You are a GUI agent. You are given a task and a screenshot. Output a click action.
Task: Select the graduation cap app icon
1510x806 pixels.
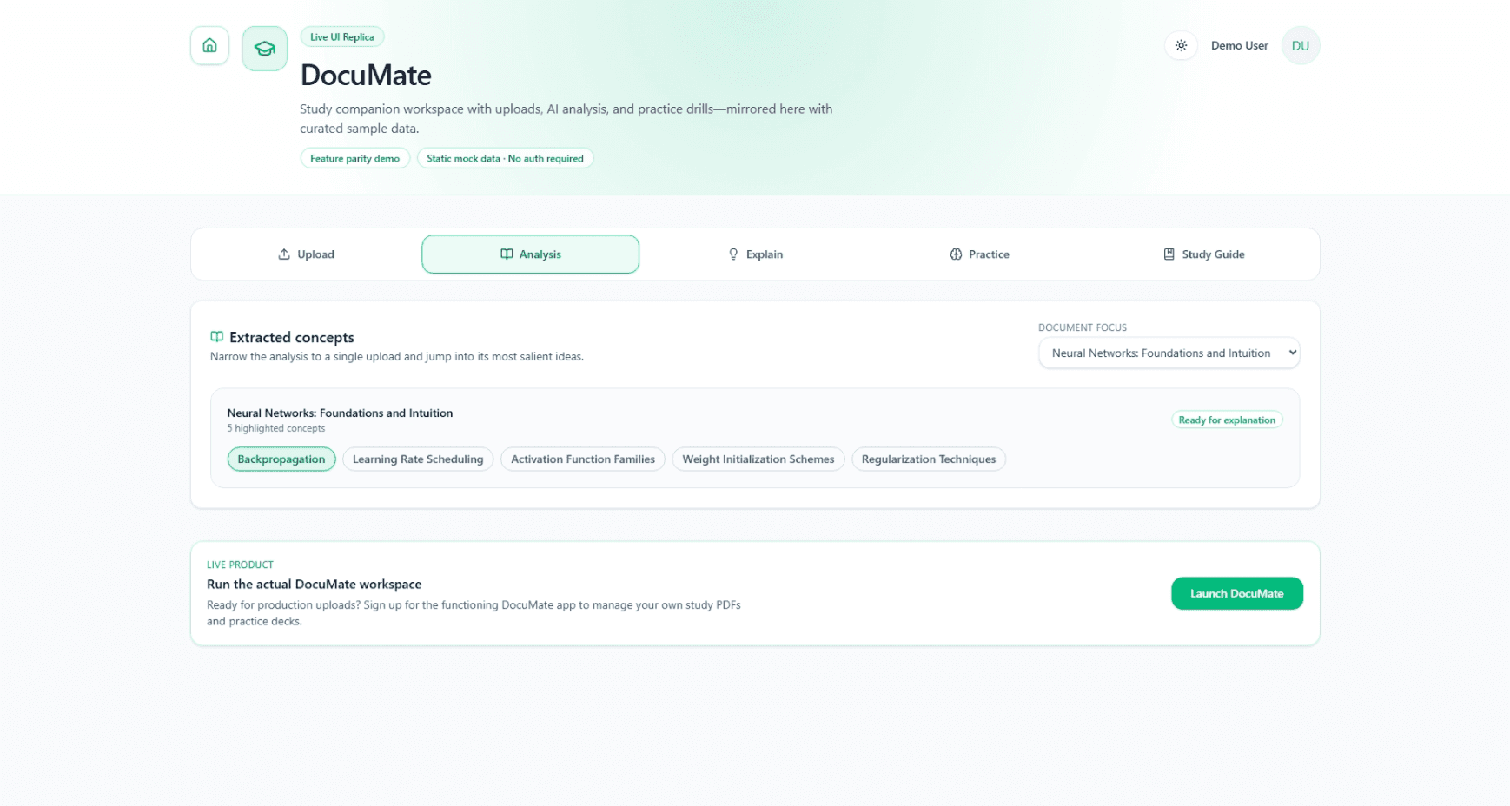coord(264,48)
